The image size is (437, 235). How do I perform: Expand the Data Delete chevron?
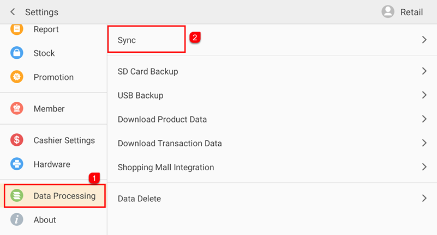pos(424,199)
